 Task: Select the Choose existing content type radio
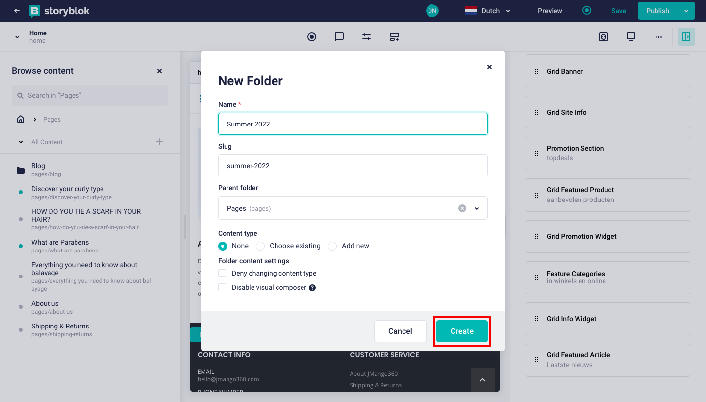pos(261,246)
